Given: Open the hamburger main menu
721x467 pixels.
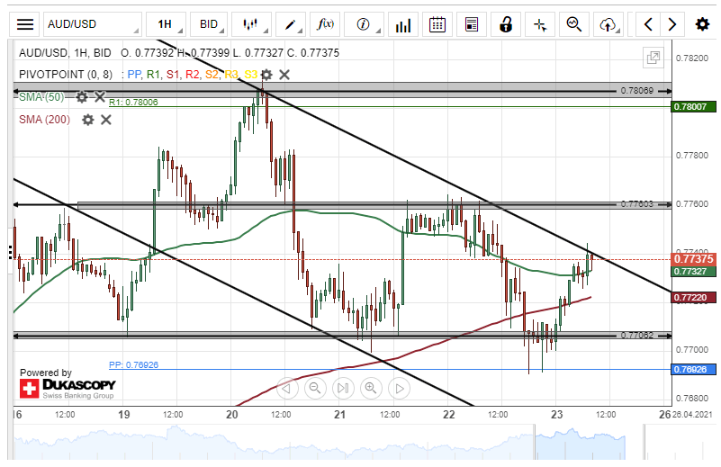Looking at the screenshot, I should coord(25,24).
